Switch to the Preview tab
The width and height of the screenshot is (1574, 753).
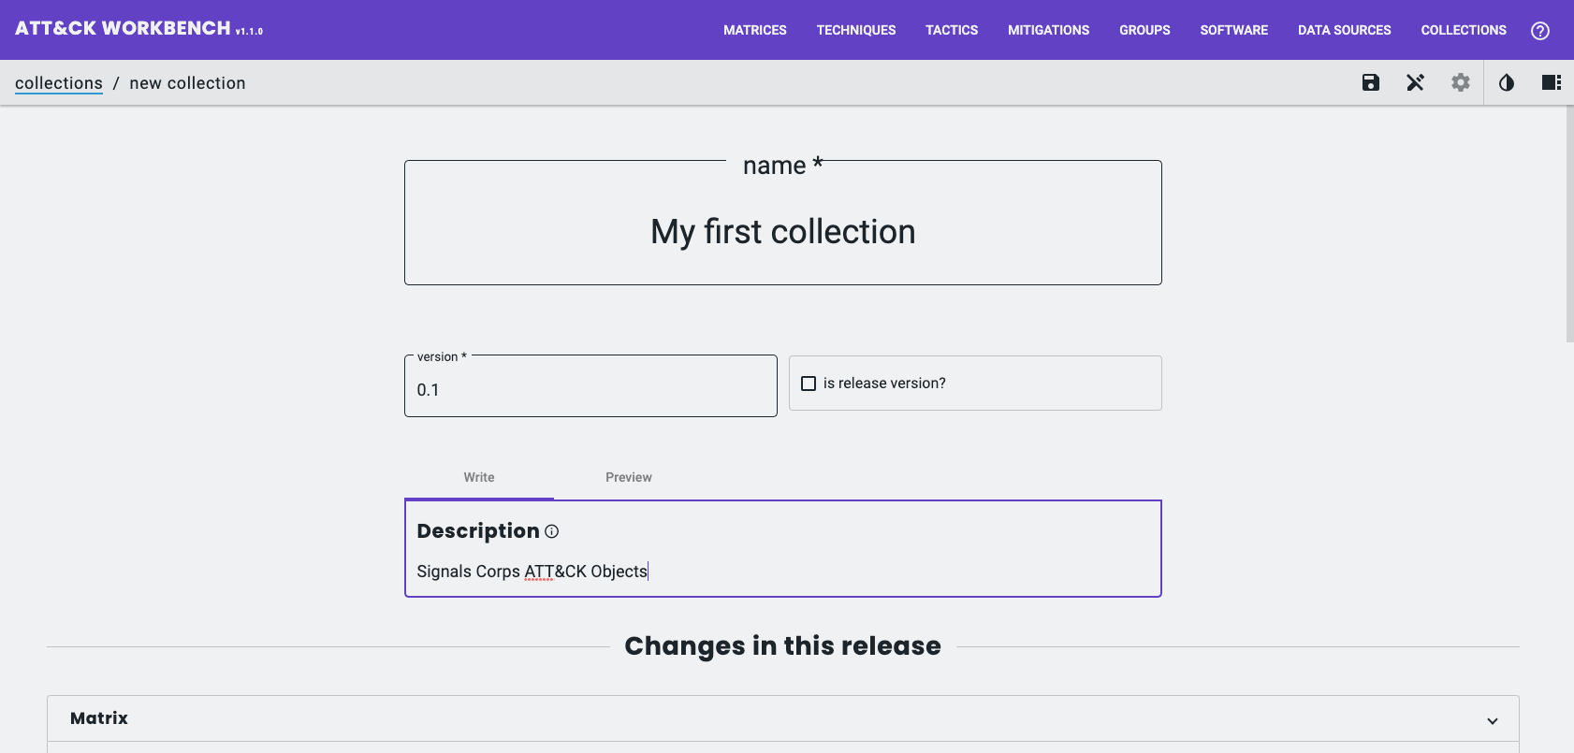click(628, 477)
